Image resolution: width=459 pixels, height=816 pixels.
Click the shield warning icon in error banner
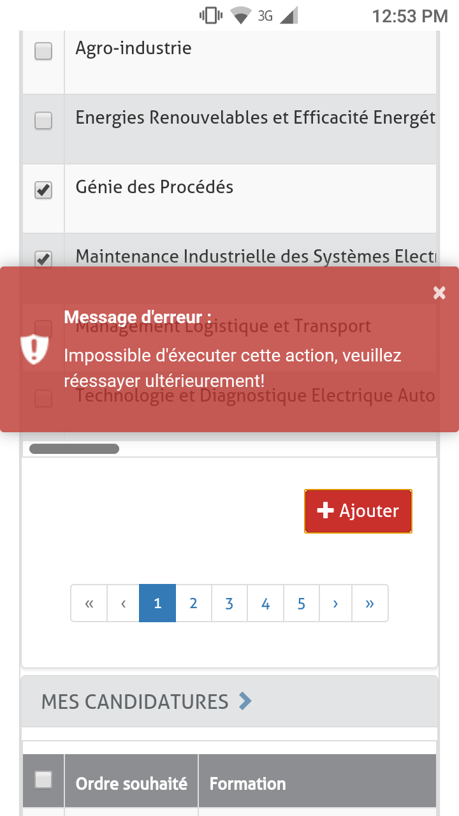coord(34,349)
